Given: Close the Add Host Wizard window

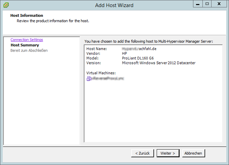Looking at the screenshot, I should click(219, 4).
